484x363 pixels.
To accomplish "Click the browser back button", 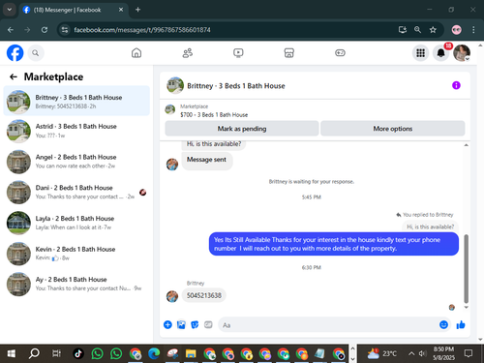I will (x=11, y=30).
